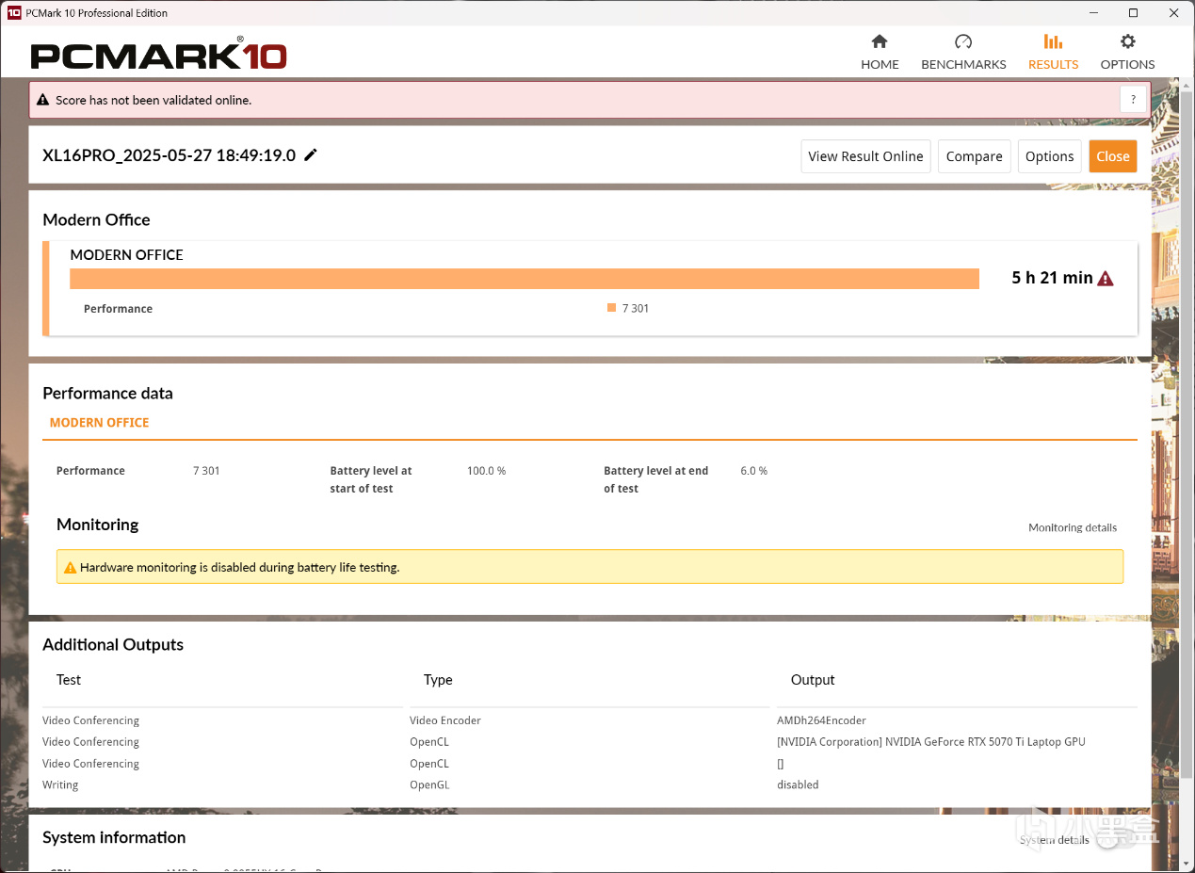1195x873 pixels.
Task: Open System details link
Action: (x=1055, y=840)
